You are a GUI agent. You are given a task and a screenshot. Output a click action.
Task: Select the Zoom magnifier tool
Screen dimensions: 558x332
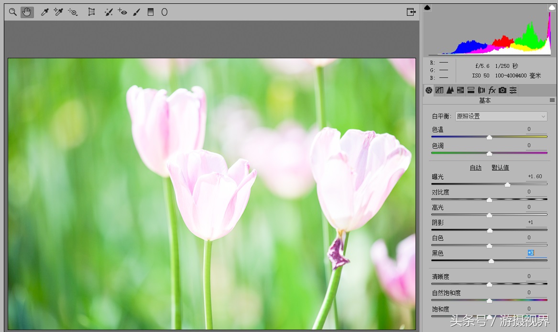pyautogui.click(x=13, y=12)
